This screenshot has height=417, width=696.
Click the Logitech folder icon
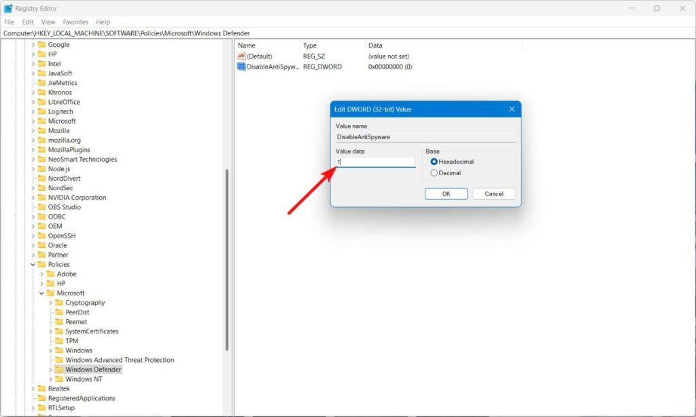tap(41, 111)
